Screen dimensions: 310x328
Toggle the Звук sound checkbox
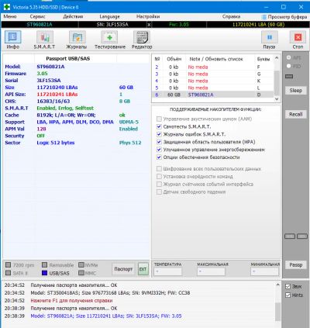tap(288, 286)
